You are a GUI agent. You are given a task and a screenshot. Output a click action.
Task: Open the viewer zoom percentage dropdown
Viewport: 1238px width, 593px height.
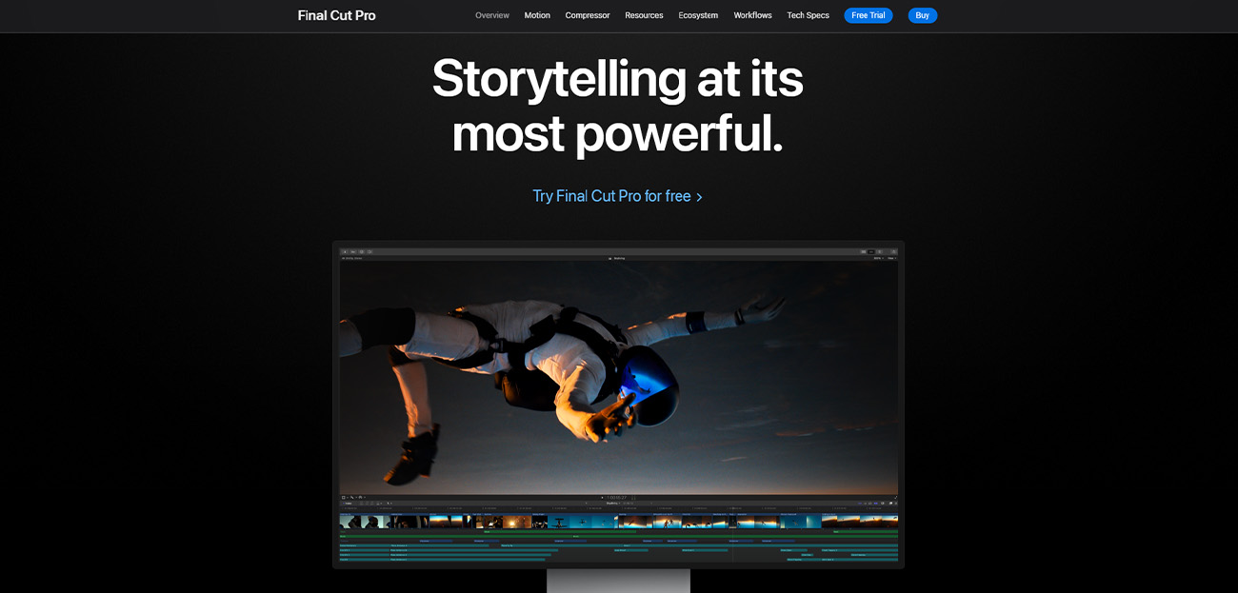click(x=878, y=258)
